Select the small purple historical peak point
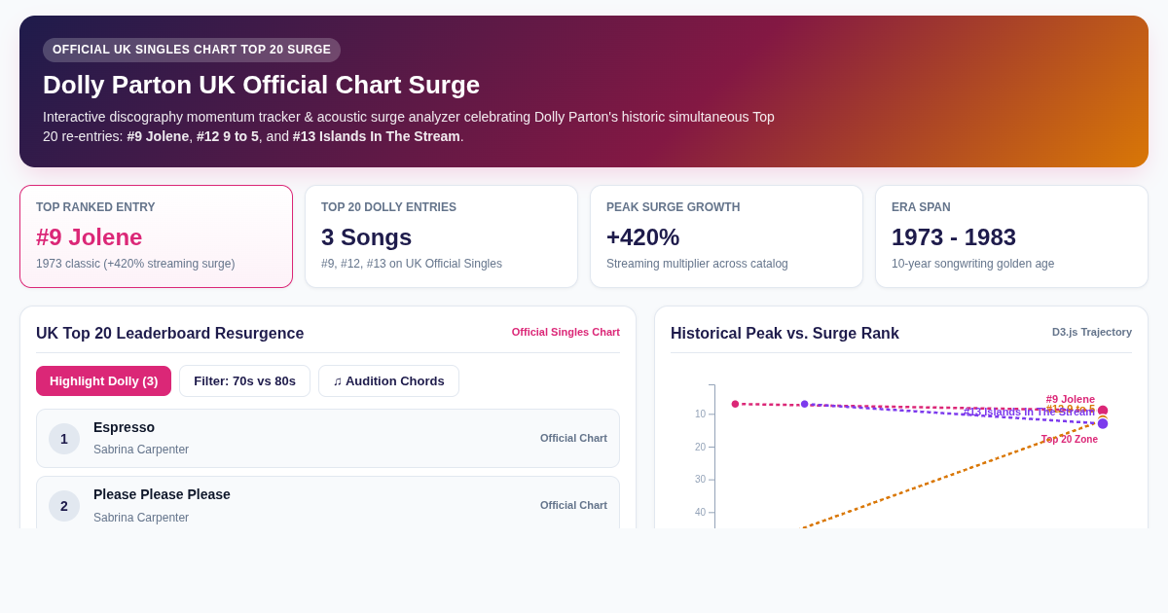The height and width of the screenshot is (613, 1168). click(x=805, y=404)
